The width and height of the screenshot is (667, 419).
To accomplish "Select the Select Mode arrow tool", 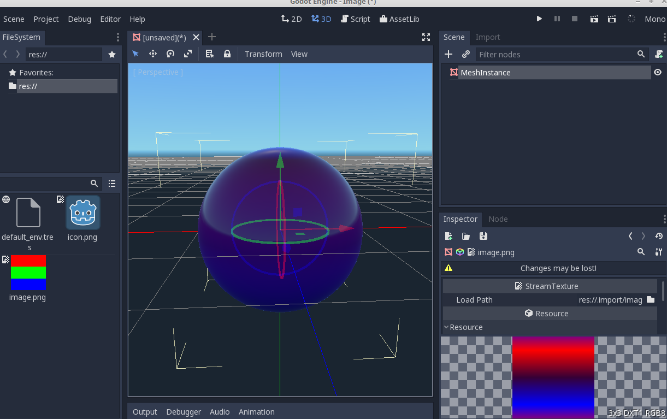I will point(135,54).
